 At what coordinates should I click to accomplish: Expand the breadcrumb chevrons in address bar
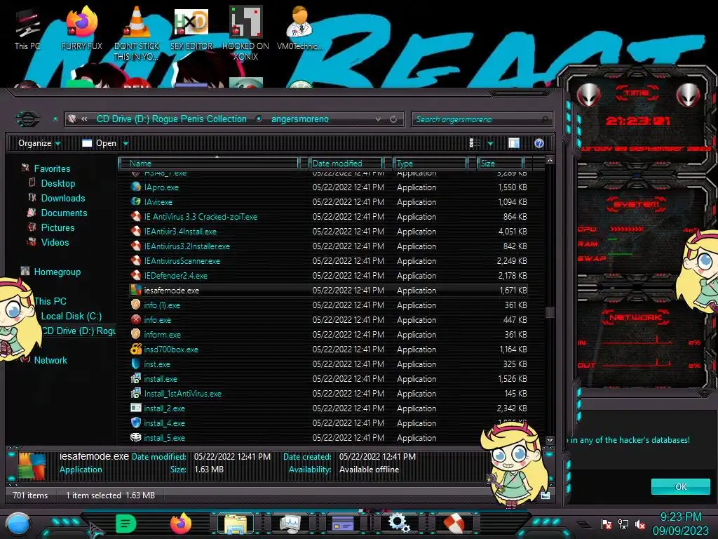[84, 119]
